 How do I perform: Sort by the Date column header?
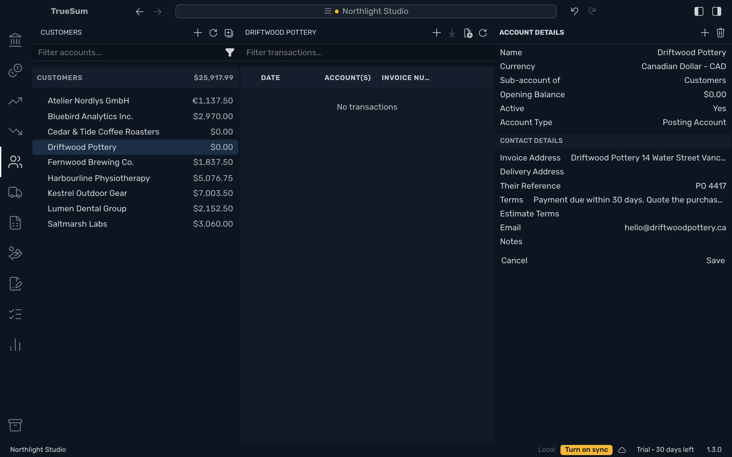pos(270,78)
